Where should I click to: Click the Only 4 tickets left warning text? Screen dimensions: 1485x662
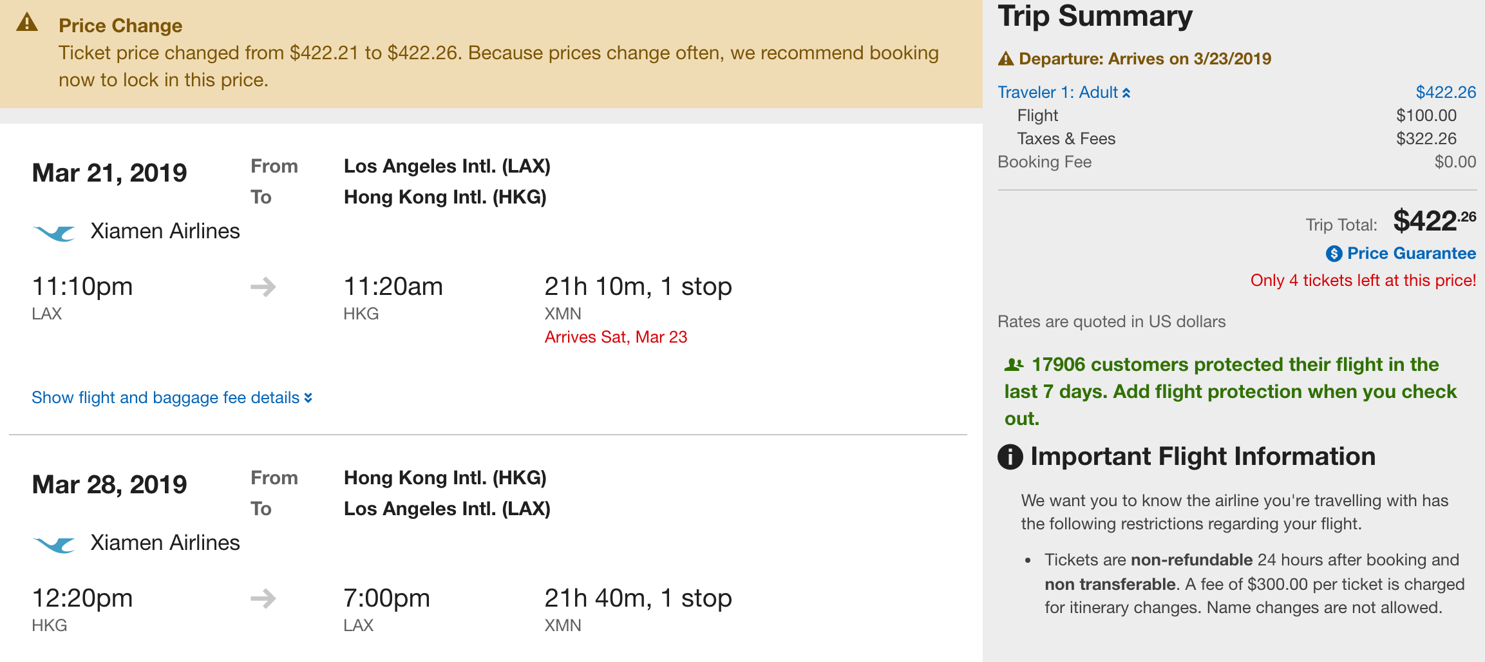click(1363, 281)
